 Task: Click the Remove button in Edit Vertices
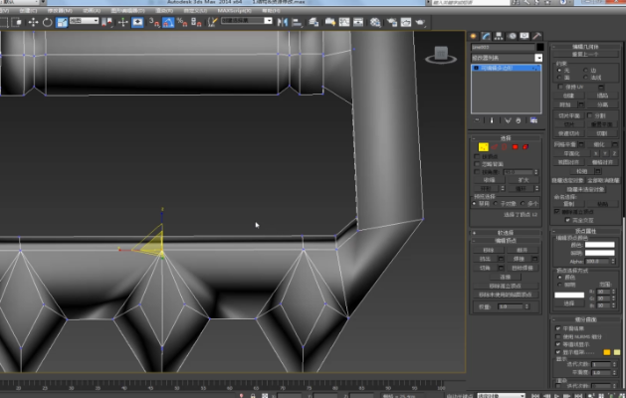pyautogui.click(x=489, y=251)
